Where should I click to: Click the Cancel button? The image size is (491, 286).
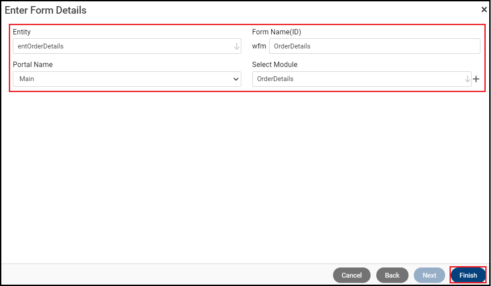pos(352,275)
